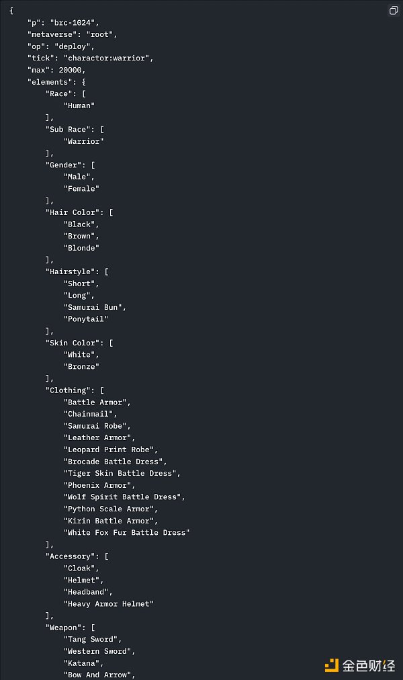403x680 pixels.
Task: Click the "Leopard Print Robe" entry
Action: [x=110, y=450]
